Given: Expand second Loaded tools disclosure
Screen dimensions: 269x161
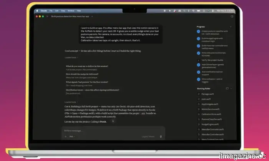Looking at the screenshot, I should click(71, 102).
